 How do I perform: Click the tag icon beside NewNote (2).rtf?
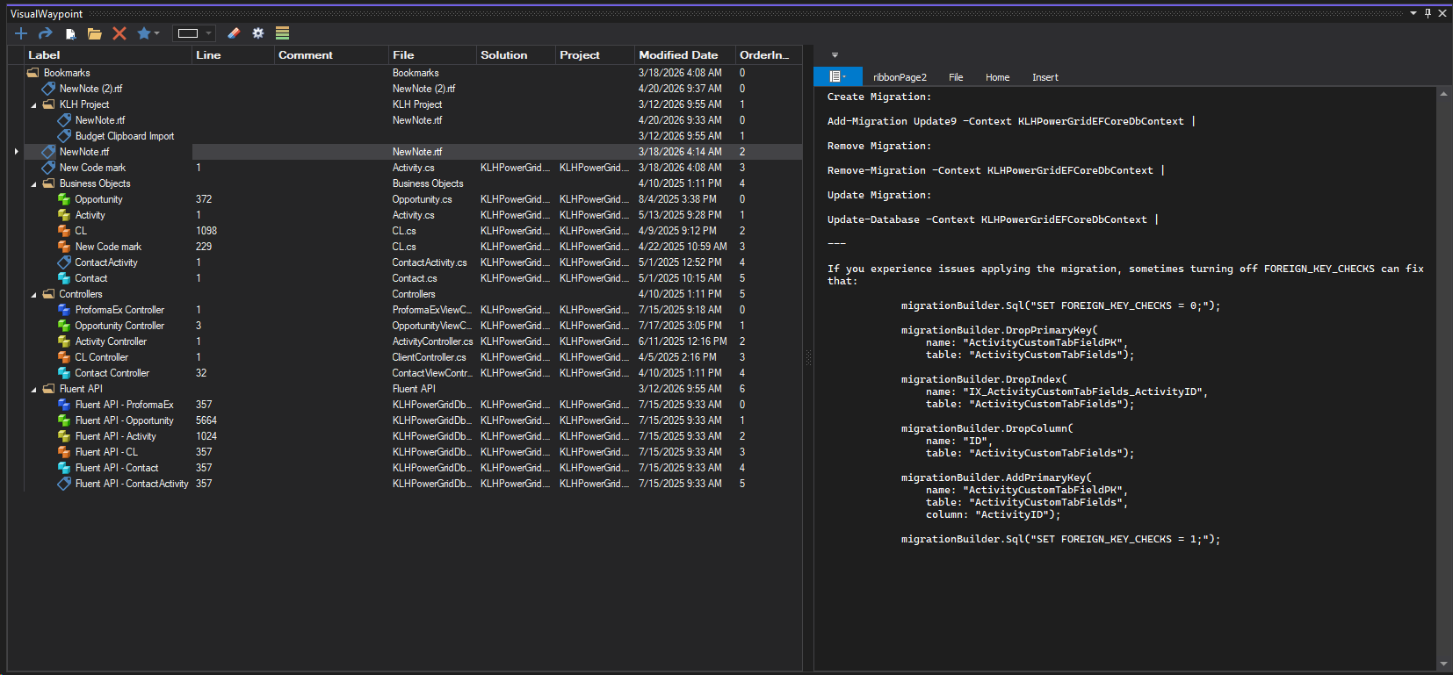pyautogui.click(x=48, y=89)
